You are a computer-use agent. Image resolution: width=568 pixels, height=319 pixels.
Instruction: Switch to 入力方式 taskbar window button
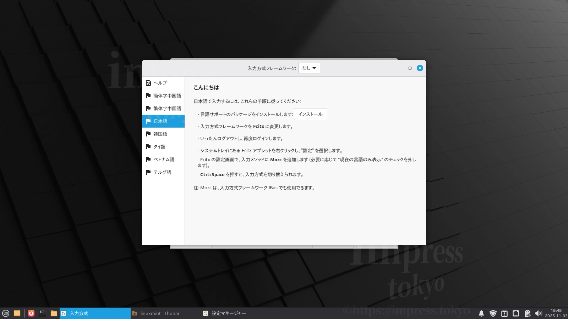tap(95, 313)
